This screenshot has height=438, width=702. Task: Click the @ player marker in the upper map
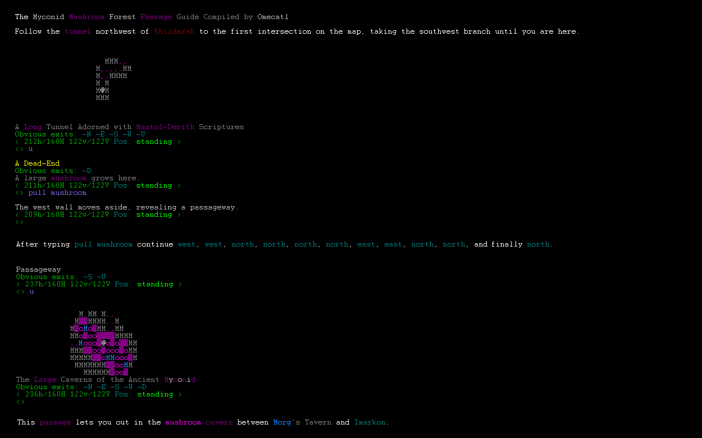click(x=102, y=90)
